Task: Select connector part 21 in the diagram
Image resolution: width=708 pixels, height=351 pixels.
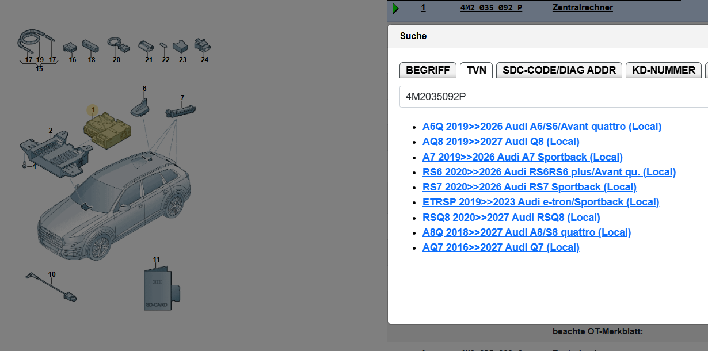Action: [x=147, y=47]
